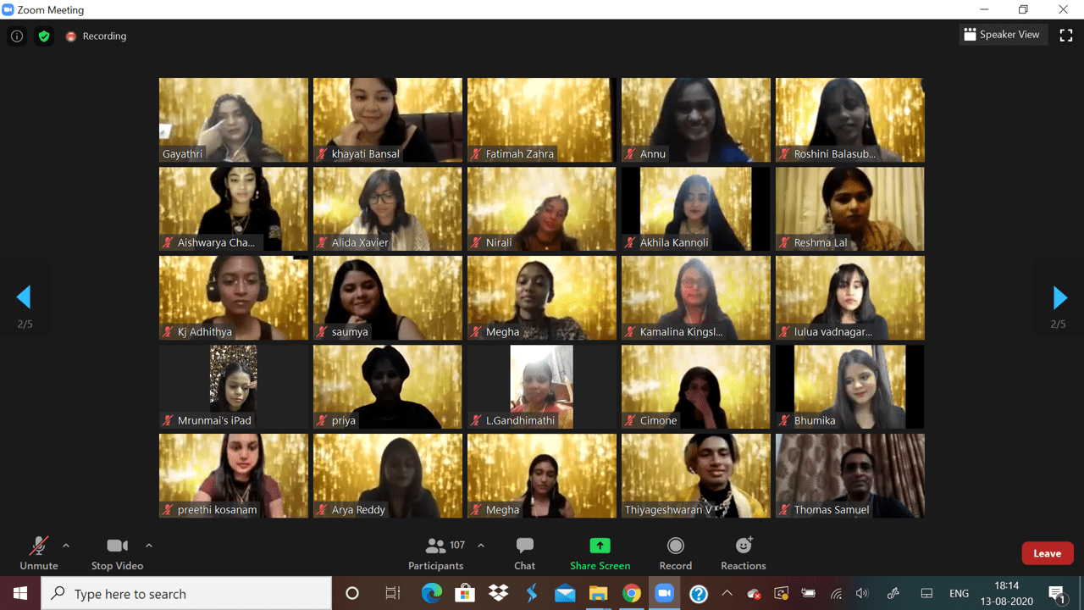Open the meeting information icon
The width and height of the screenshot is (1084, 610).
[x=17, y=36]
